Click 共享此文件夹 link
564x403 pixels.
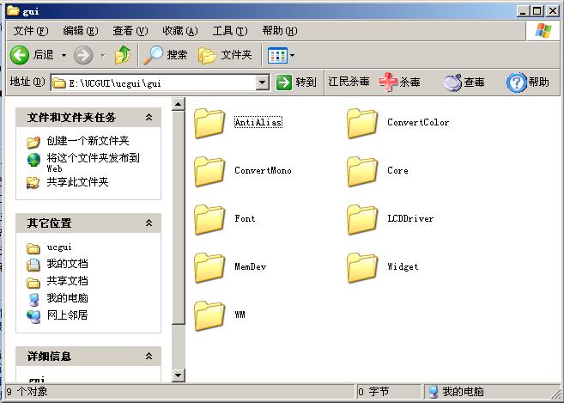point(78,182)
